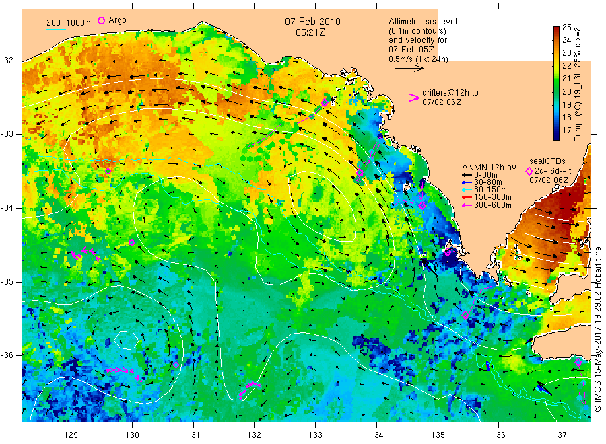
Task: Click the 0.5m/s velocity scale arrow
Action: pos(409,69)
